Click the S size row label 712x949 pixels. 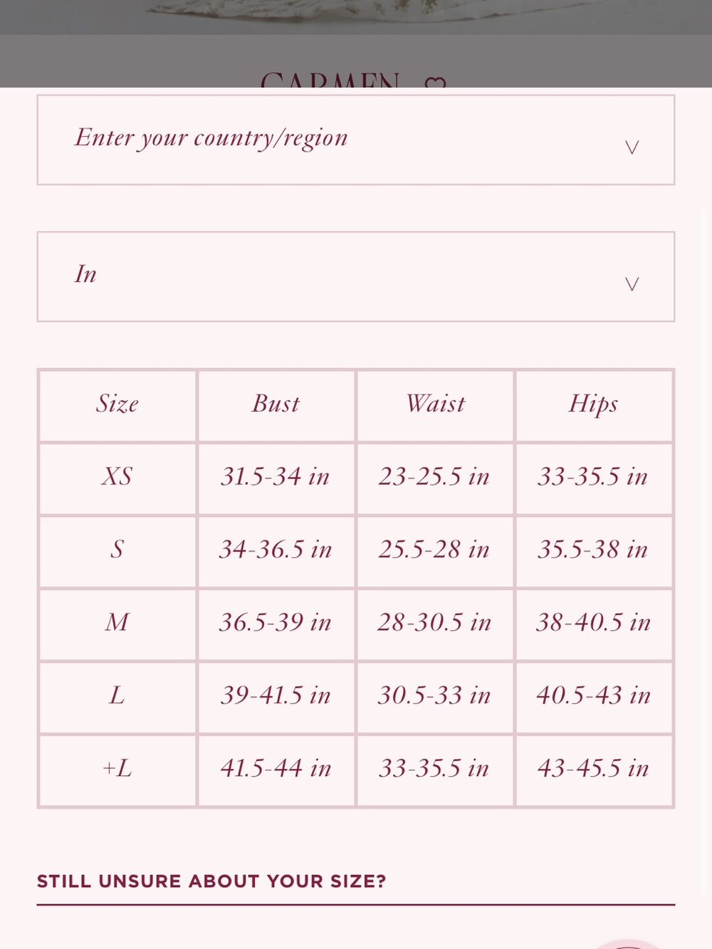pos(117,550)
